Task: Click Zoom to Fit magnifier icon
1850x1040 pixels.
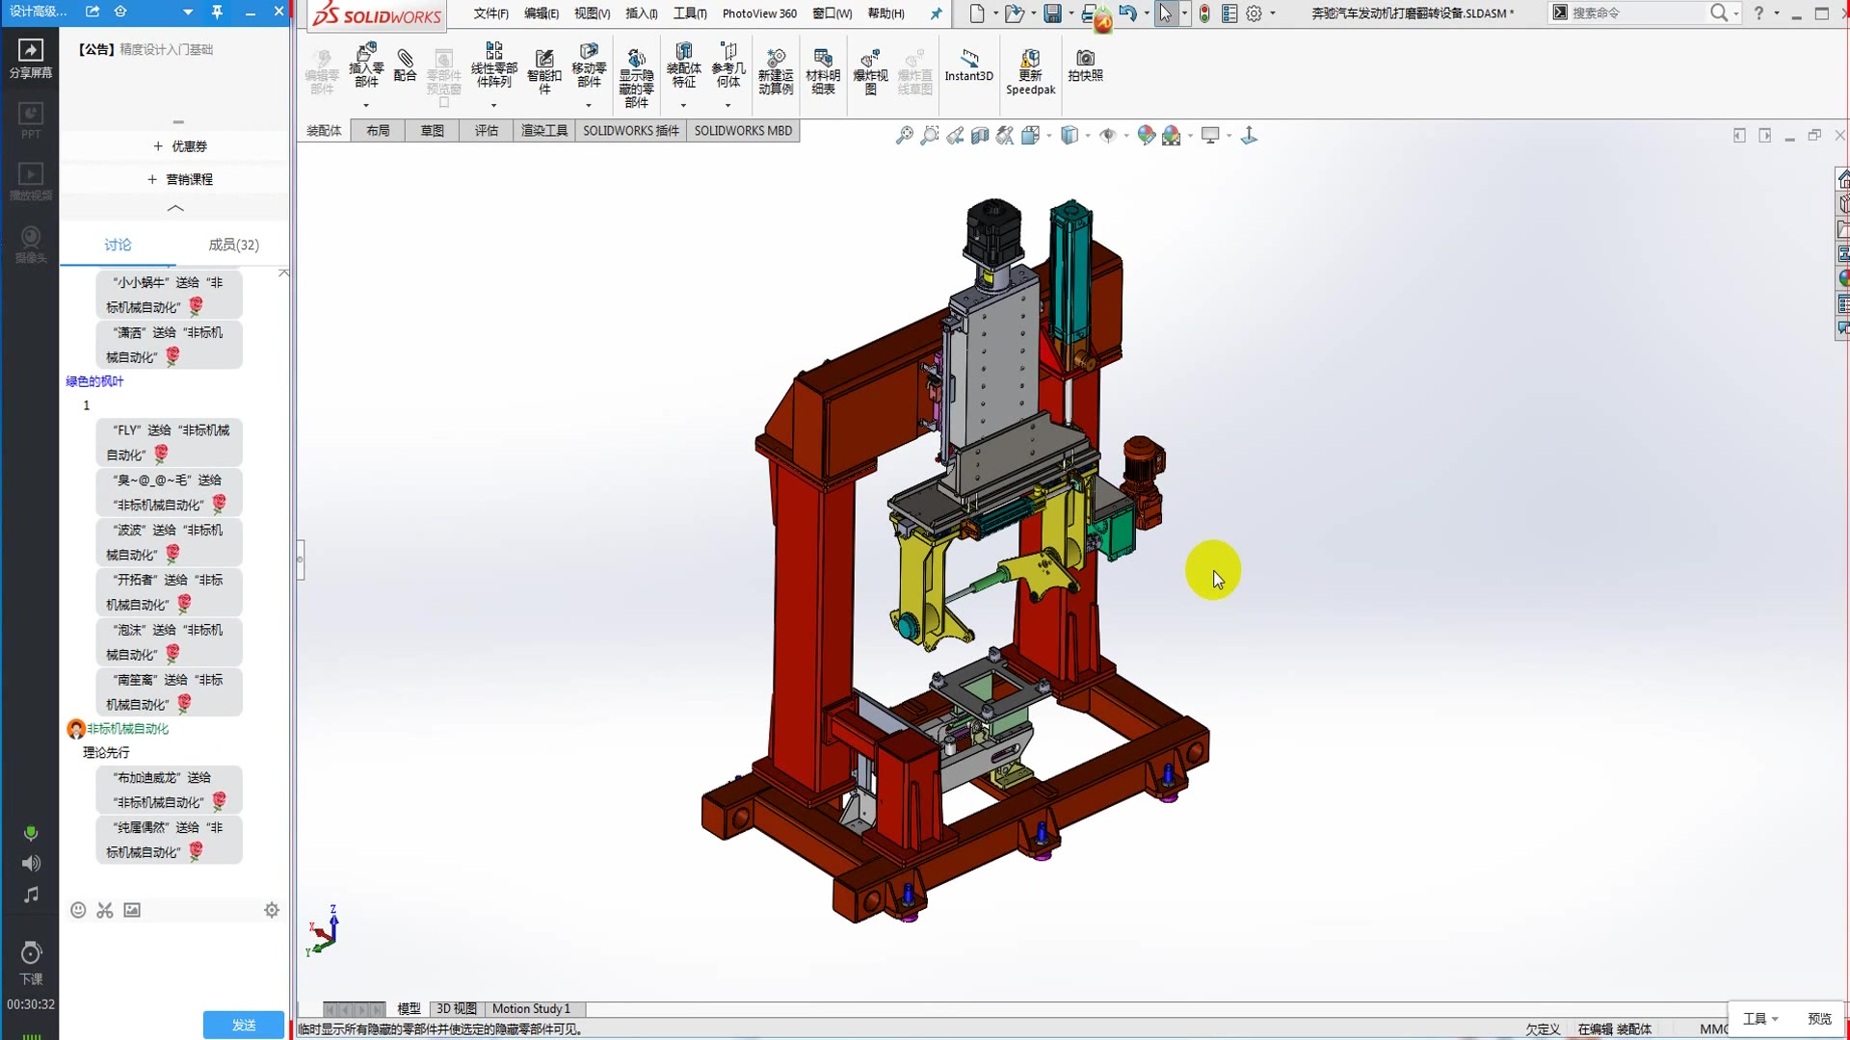Action: point(904,136)
